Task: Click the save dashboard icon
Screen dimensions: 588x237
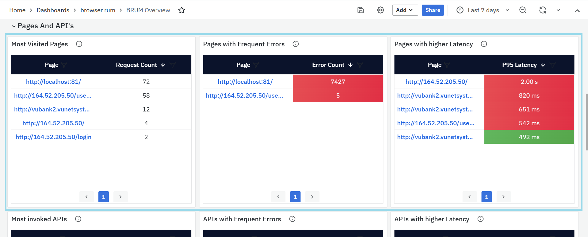Action: click(x=361, y=10)
